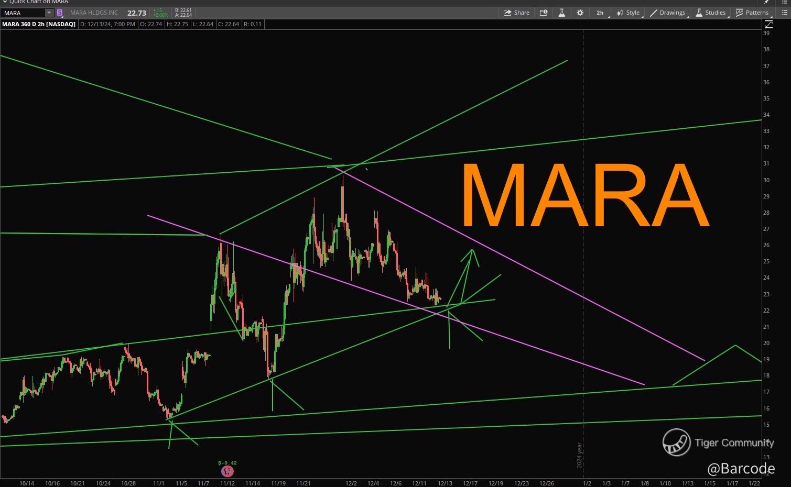Open the MARA symbol dropdown arrow
791x487 pixels.
[x=49, y=13]
